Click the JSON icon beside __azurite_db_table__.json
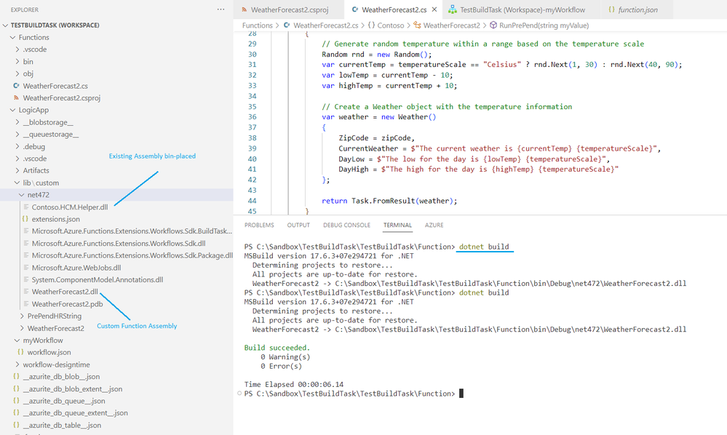This screenshot has height=435, width=727. (17, 425)
